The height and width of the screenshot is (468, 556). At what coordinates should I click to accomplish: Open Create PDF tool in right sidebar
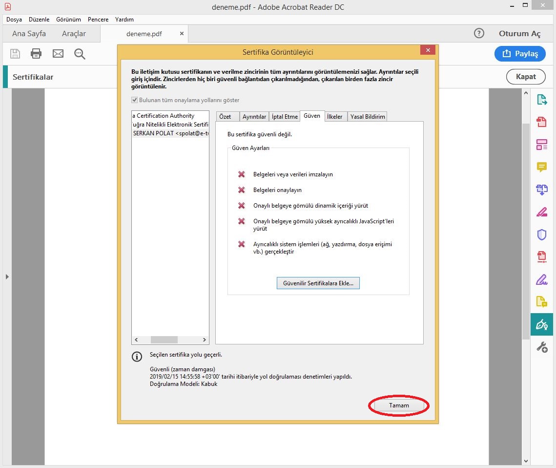[x=541, y=122]
